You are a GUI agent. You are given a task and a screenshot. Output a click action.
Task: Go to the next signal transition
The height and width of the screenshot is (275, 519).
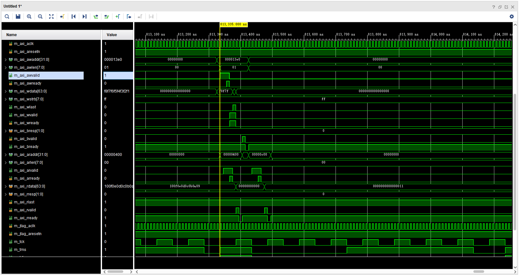(107, 16)
